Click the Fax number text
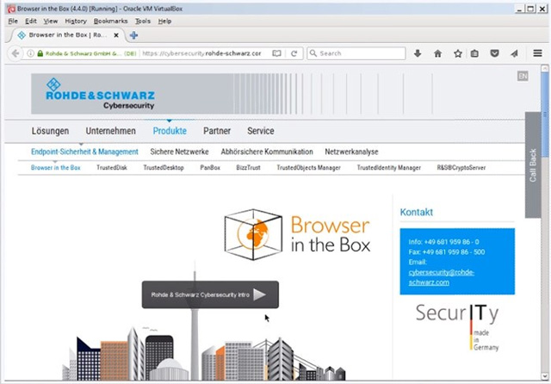The width and height of the screenshot is (551, 384). 447,252
